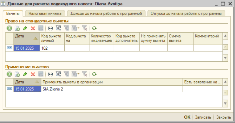This screenshot has height=123, width=235.
Task: Set the period interval in the Применение вычетов toolbar
Action: point(50,74)
